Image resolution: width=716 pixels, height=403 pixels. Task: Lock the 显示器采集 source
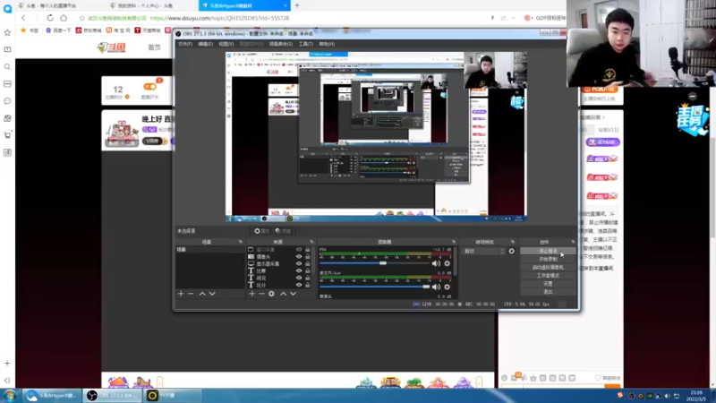(x=308, y=263)
